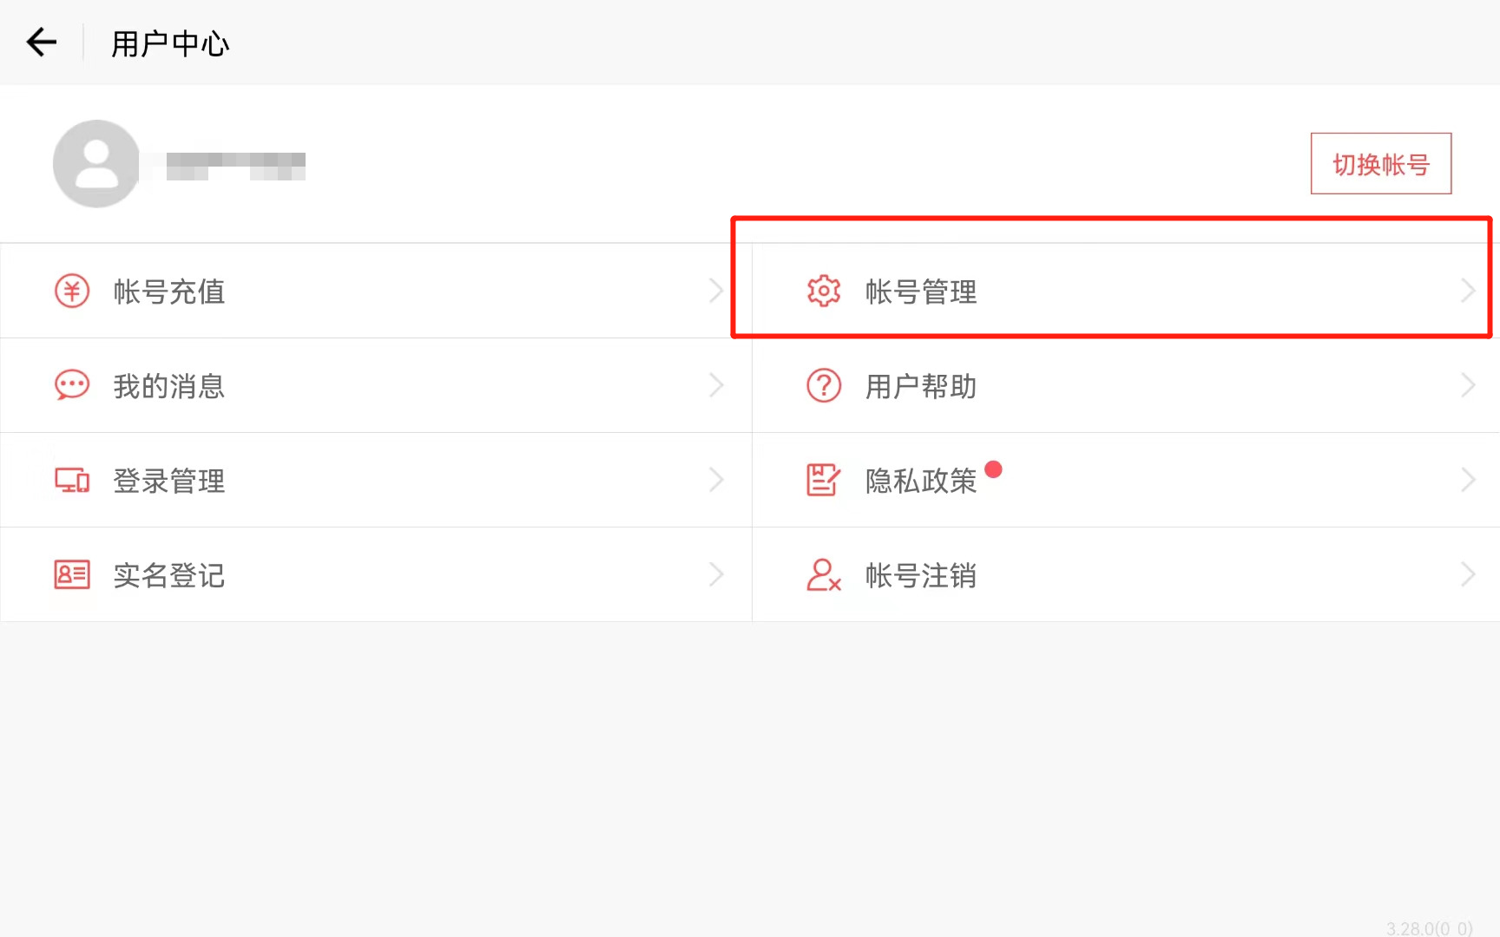Viewport: 1500px width, 937px height.
Task: Tap the chat bubble messages icon
Action: [72, 385]
